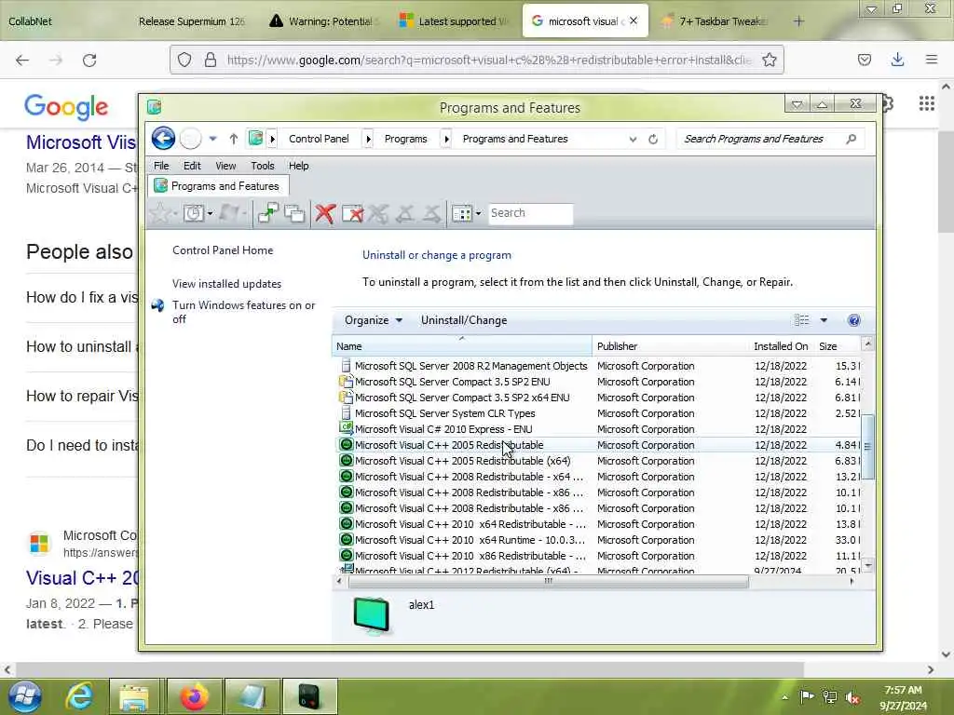The height and width of the screenshot is (715, 954).
Task: Click Turn Windows features on or off
Action: (243, 313)
